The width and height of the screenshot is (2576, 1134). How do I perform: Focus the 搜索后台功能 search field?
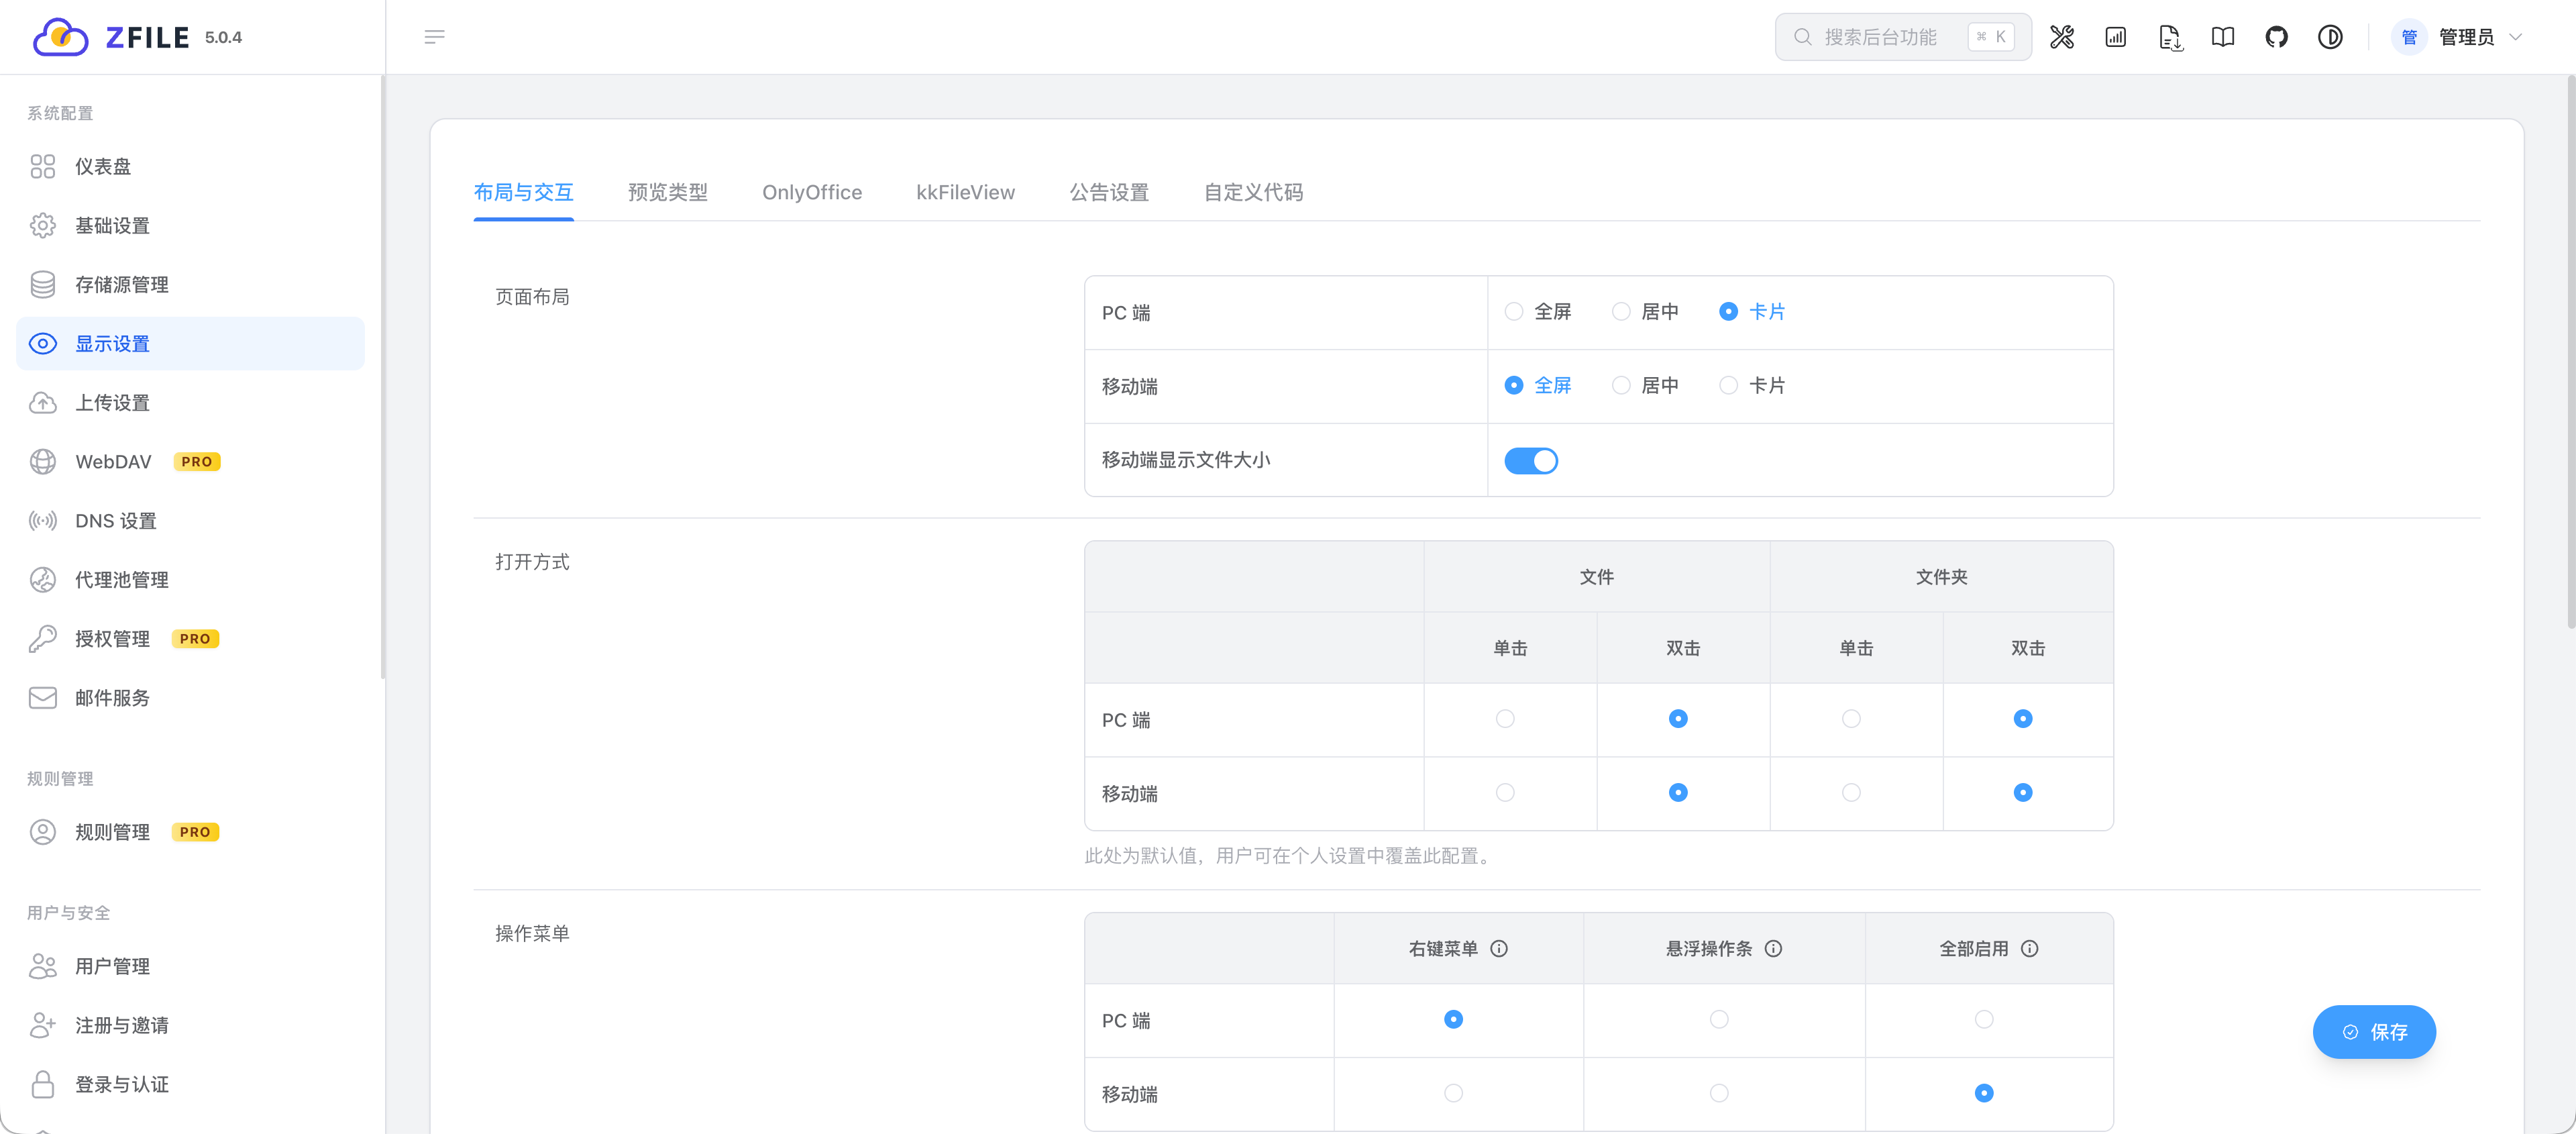pyautogui.click(x=1902, y=37)
